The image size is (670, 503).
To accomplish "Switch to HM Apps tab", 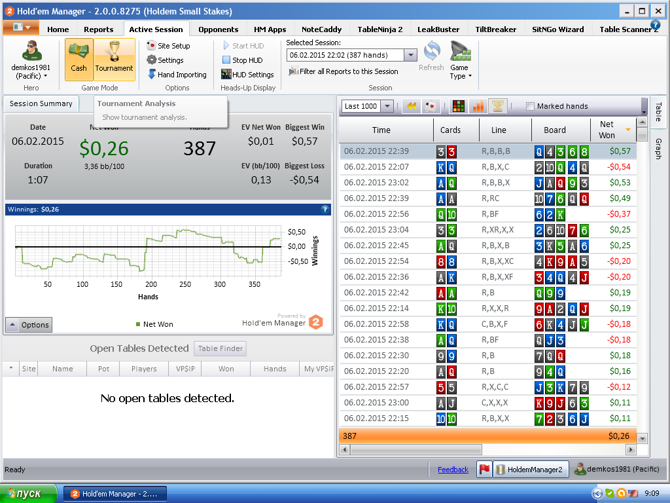I will [270, 29].
